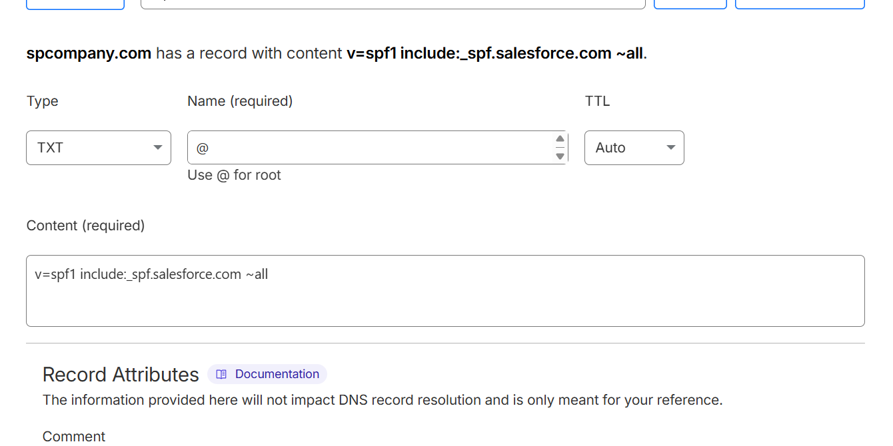
Task: Click the Record Attributes heading
Action: pos(121,375)
